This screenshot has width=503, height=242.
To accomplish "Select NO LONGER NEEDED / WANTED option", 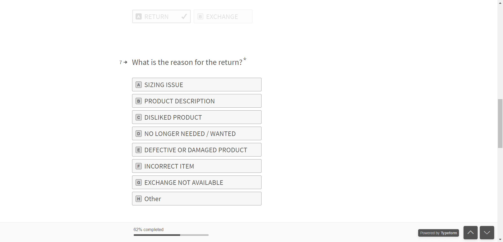I will pyautogui.click(x=197, y=134).
